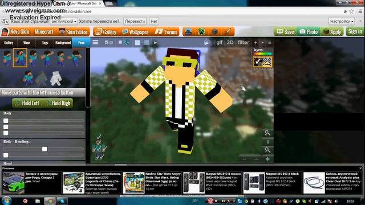Click the equals icon in editor toolbar

point(270,43)
